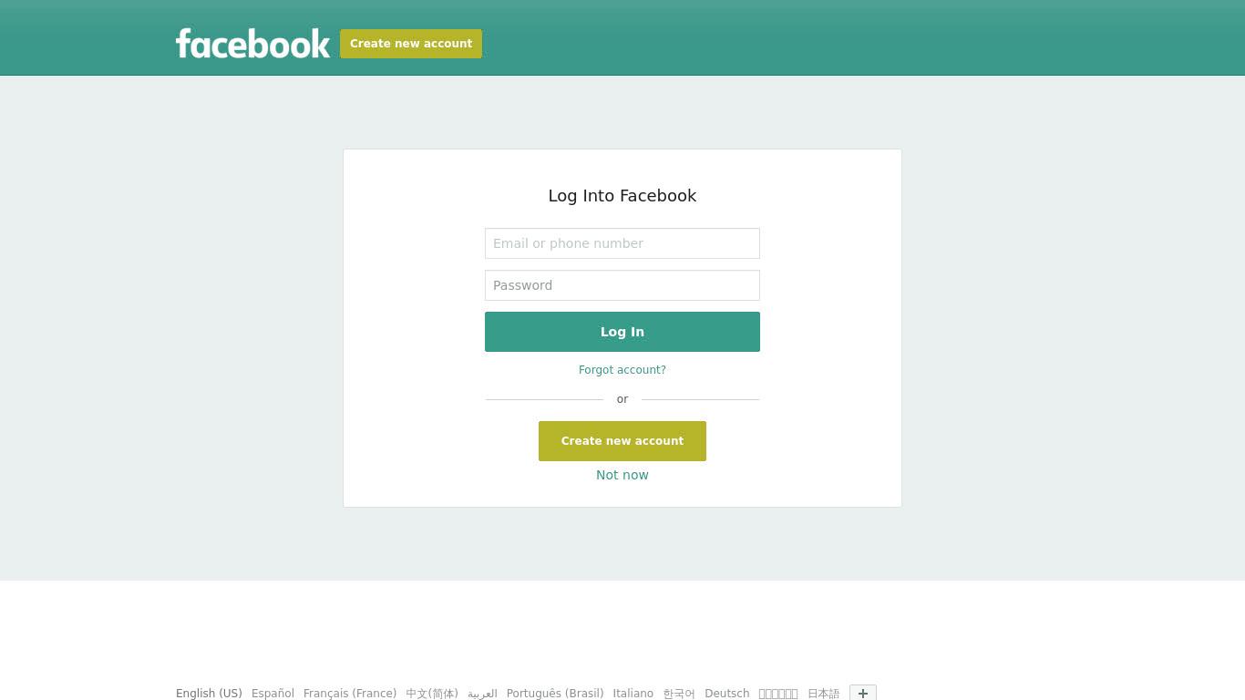Switch language to Português (Brasil)
The width and height of the screenshot is (1245, 700).
pos(555,694)
